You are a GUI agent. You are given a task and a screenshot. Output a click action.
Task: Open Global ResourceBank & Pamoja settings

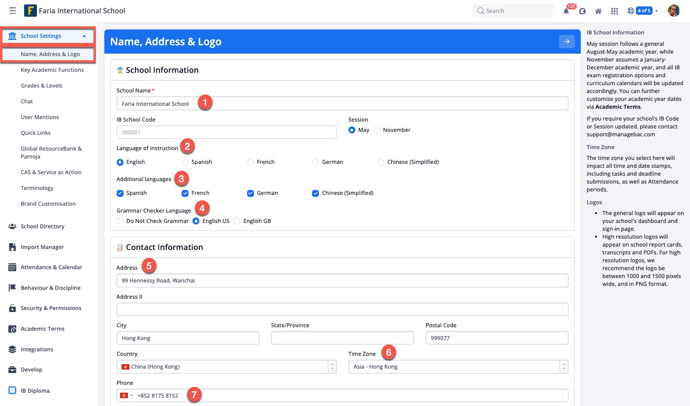[51, 153]
